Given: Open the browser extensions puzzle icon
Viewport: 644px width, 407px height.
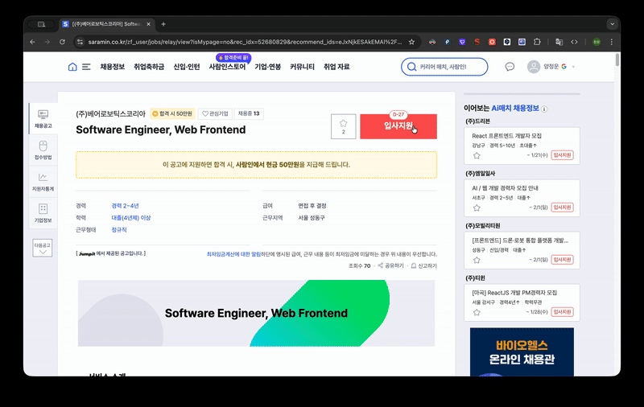Looking at the screenshot, I should tap(537, 42).
